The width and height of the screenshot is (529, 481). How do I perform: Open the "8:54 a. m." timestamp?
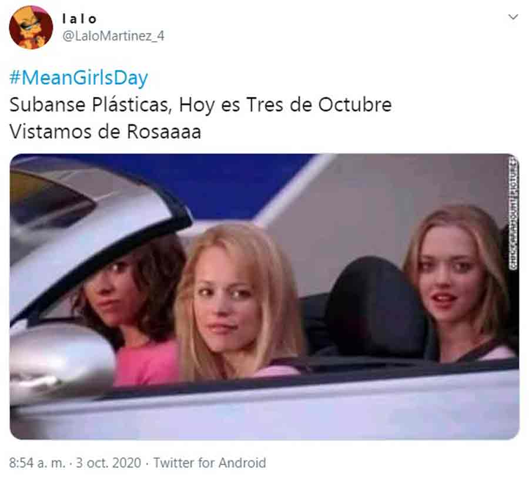tap(38, 463)
